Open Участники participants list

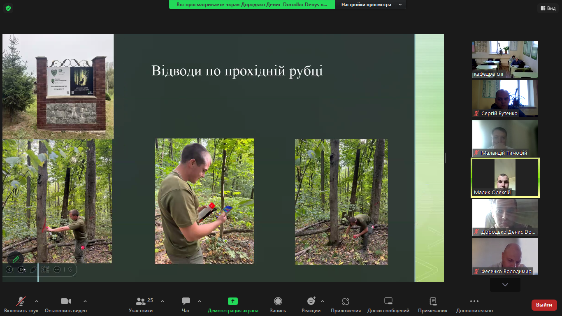tap(141, 304)
